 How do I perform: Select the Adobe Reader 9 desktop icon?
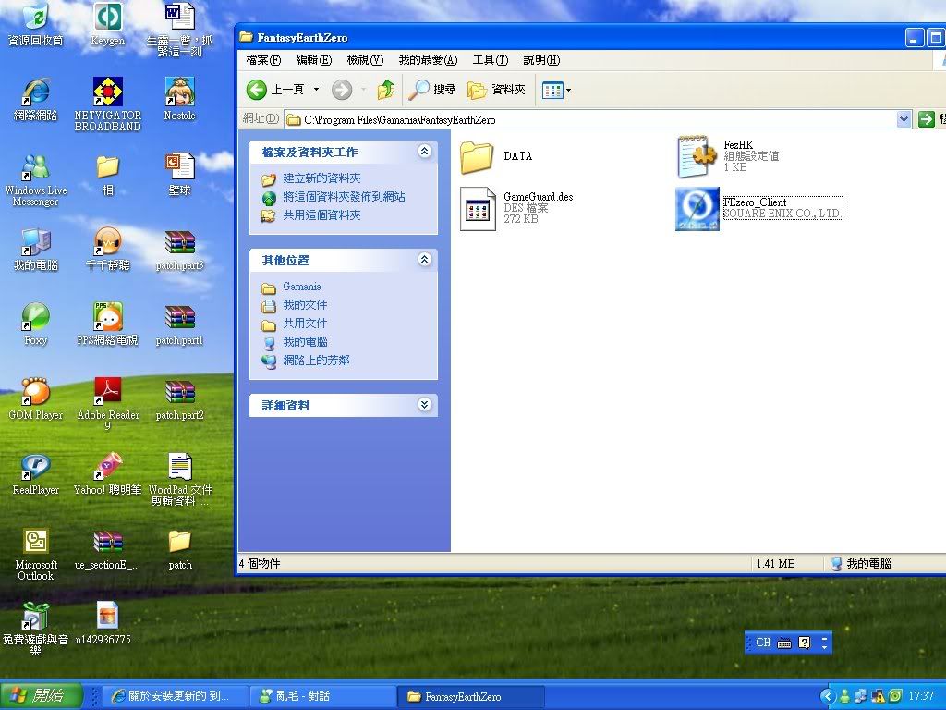click(x=107, y=403)
